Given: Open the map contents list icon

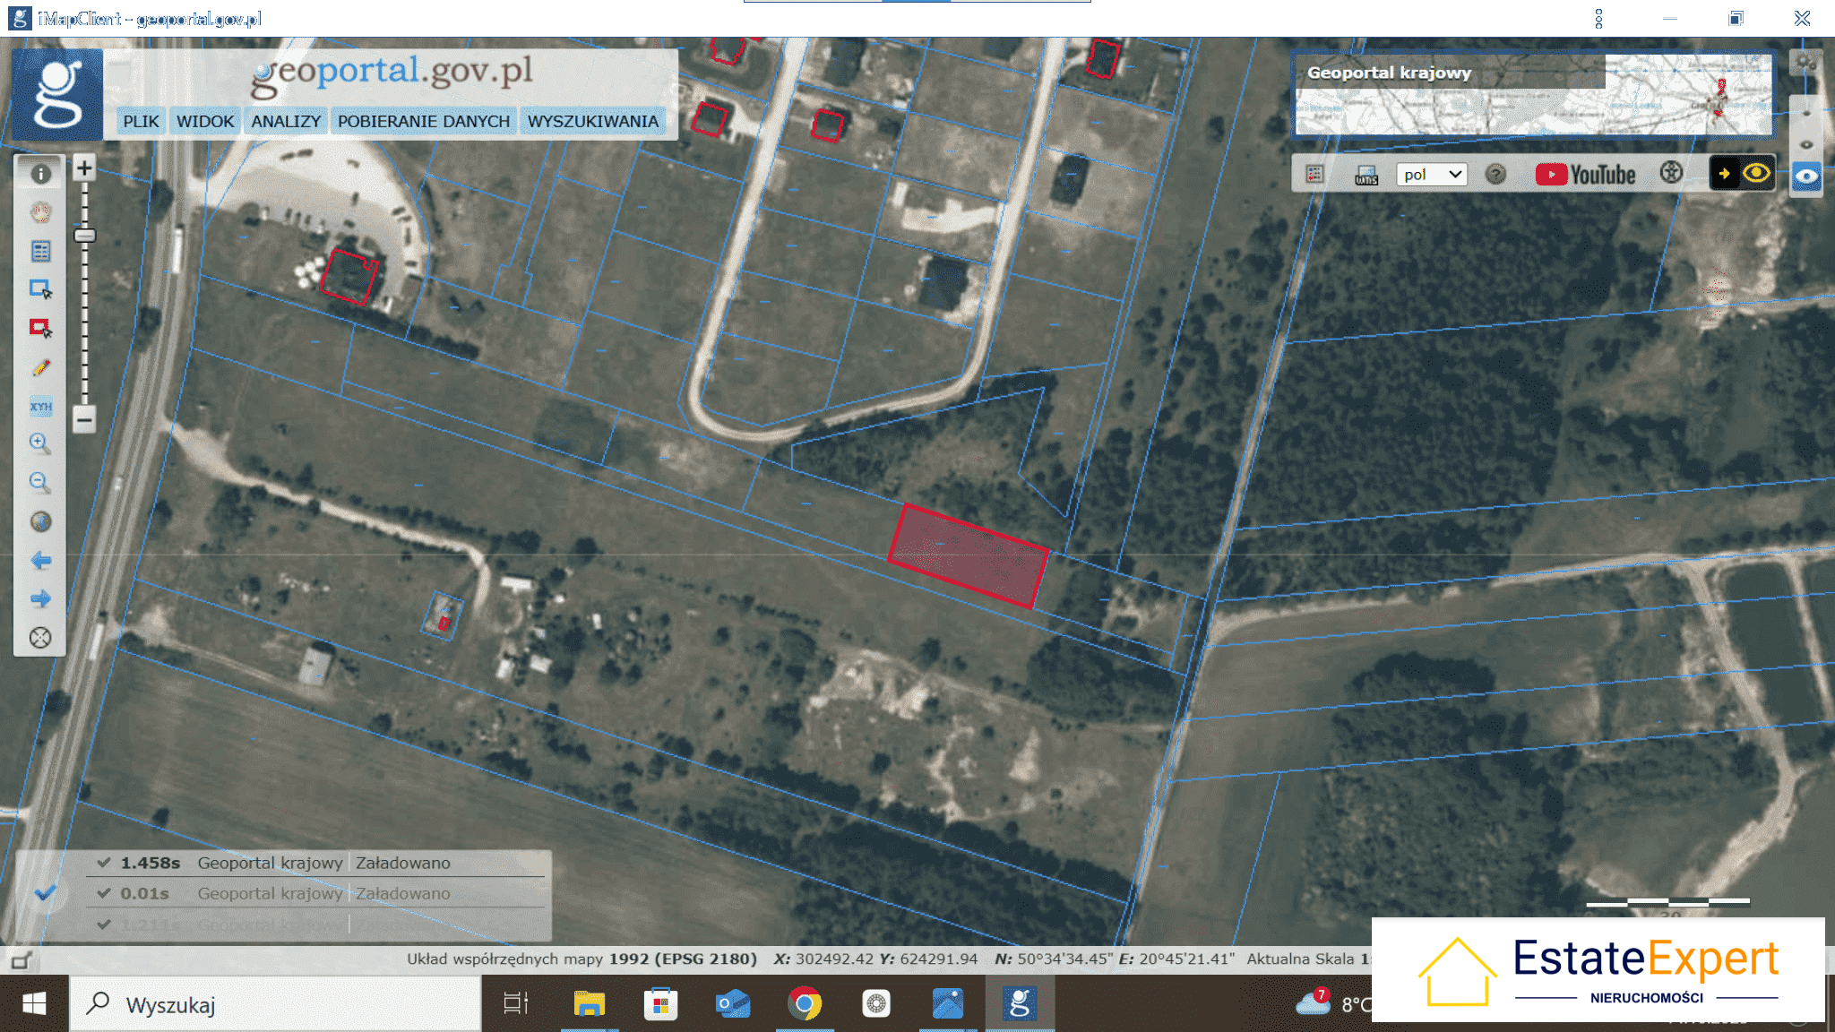Looking at the screenshot, I should 40,251.
